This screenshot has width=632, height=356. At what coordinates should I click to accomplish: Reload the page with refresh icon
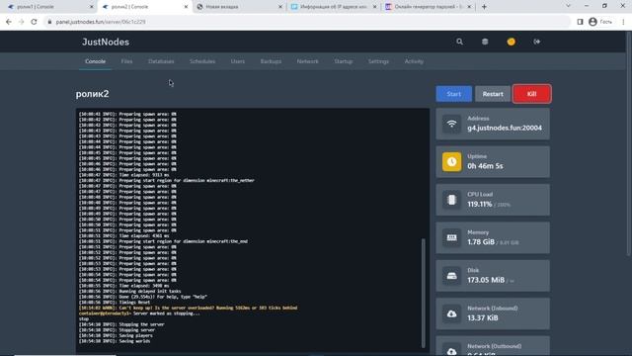34,22
